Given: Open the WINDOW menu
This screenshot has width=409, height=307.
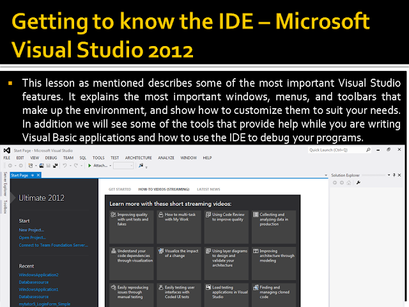Looking at the screenshot, I should pyautogui.click(x=189, y=158).
